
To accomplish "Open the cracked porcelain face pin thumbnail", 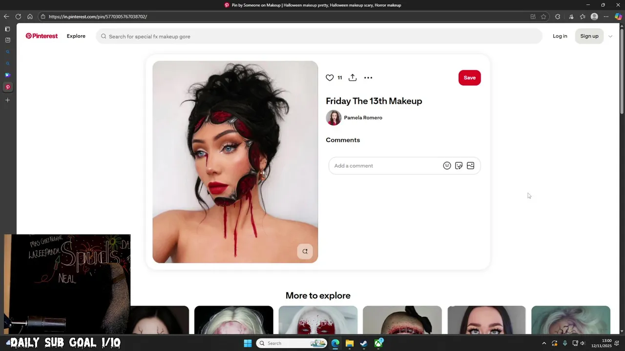I will 571,320.
